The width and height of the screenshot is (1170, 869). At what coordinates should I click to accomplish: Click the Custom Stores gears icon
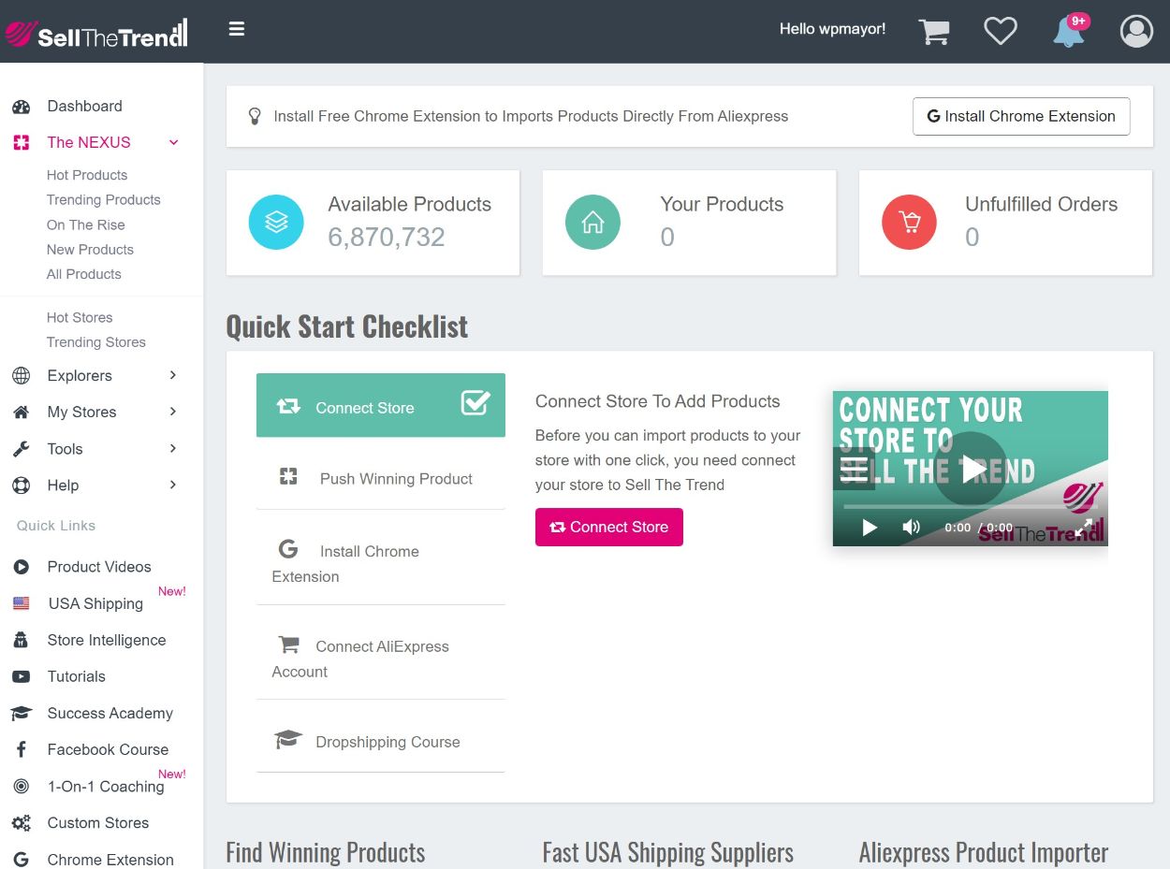[21, 823]
